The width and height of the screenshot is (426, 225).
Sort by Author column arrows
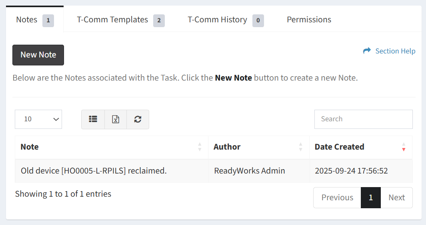click(x=300, y=147)
